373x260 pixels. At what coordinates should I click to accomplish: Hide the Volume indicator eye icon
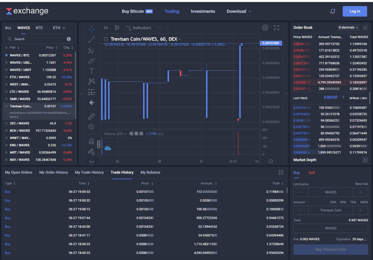(131, 133)
